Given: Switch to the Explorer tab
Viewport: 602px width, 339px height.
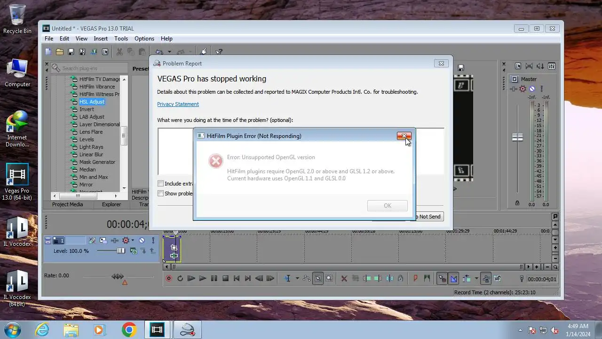Looking at the screenshot, I should click(x=111, y=204).
